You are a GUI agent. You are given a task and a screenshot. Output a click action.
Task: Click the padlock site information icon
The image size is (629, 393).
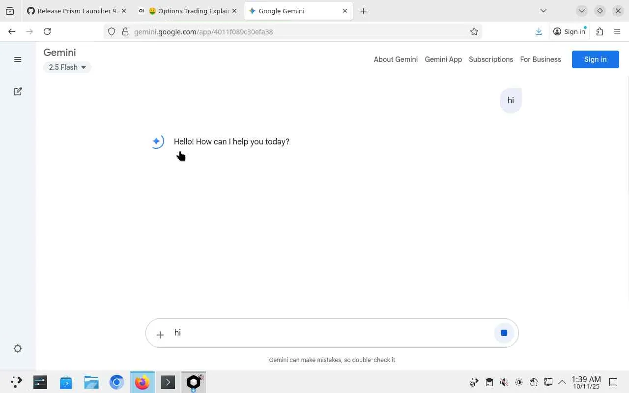(x=125, y=31)
